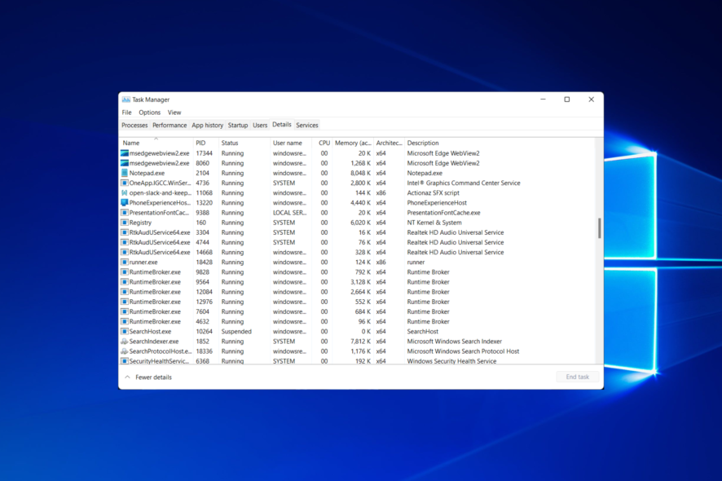
Task: Click the runner.exe process icon
Action: click(x=125, y=262)
